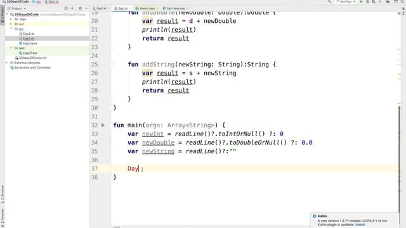This screenshot has width=406, height=228.
Task: Select Day1.kt in the project tree
Action: pyautogui.click(x=29, y=39)
